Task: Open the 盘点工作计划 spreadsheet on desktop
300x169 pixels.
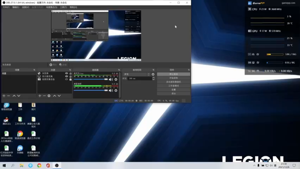Action: click(x=33, y=135)
